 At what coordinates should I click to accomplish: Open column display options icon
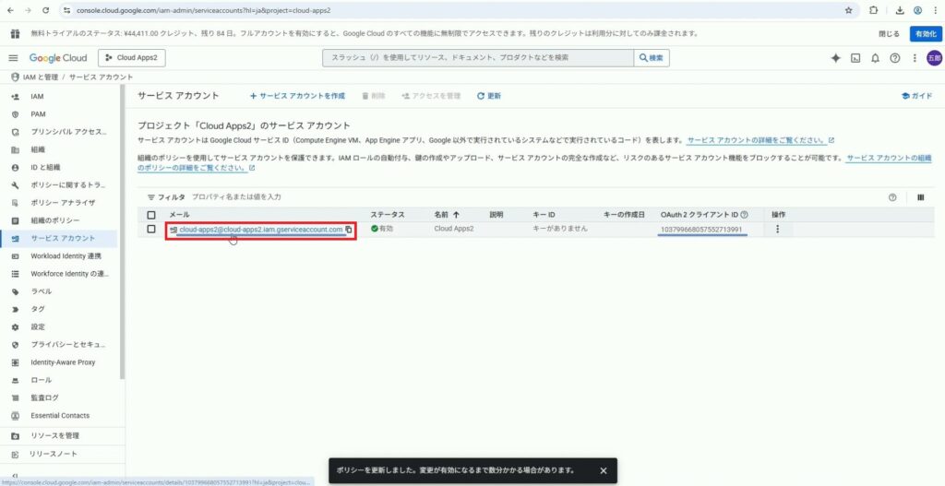[x=920, y=197]
